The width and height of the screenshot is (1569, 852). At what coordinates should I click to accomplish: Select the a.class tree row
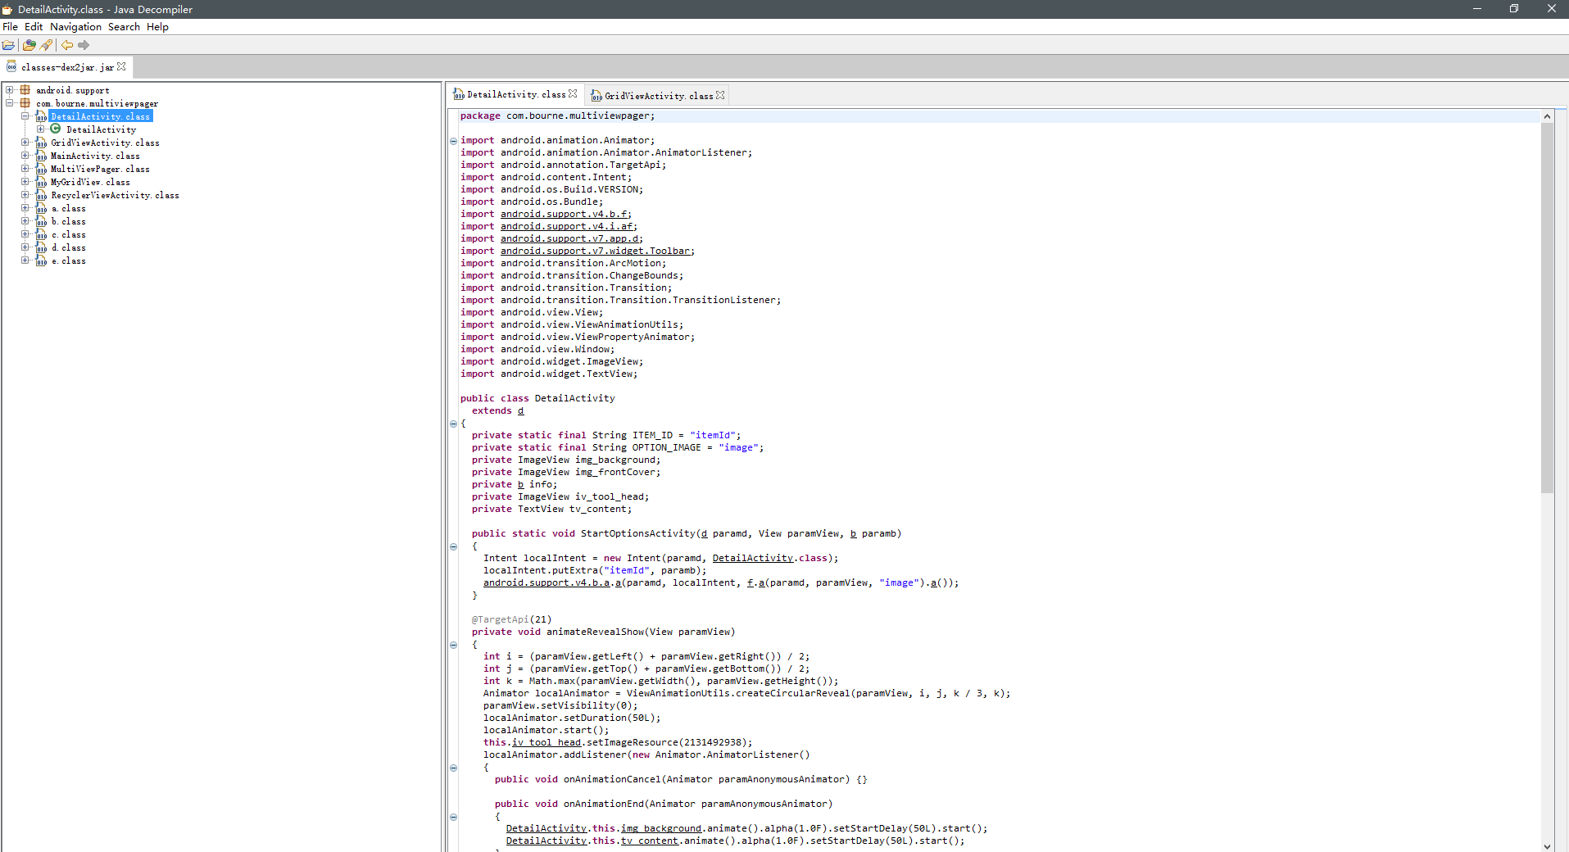69,208
